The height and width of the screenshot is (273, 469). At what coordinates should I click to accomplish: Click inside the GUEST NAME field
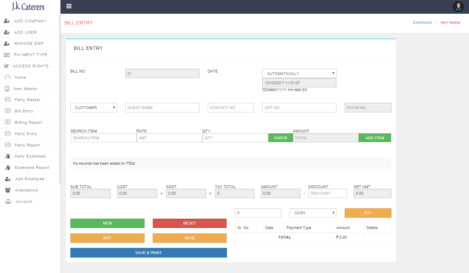point(162,107)
